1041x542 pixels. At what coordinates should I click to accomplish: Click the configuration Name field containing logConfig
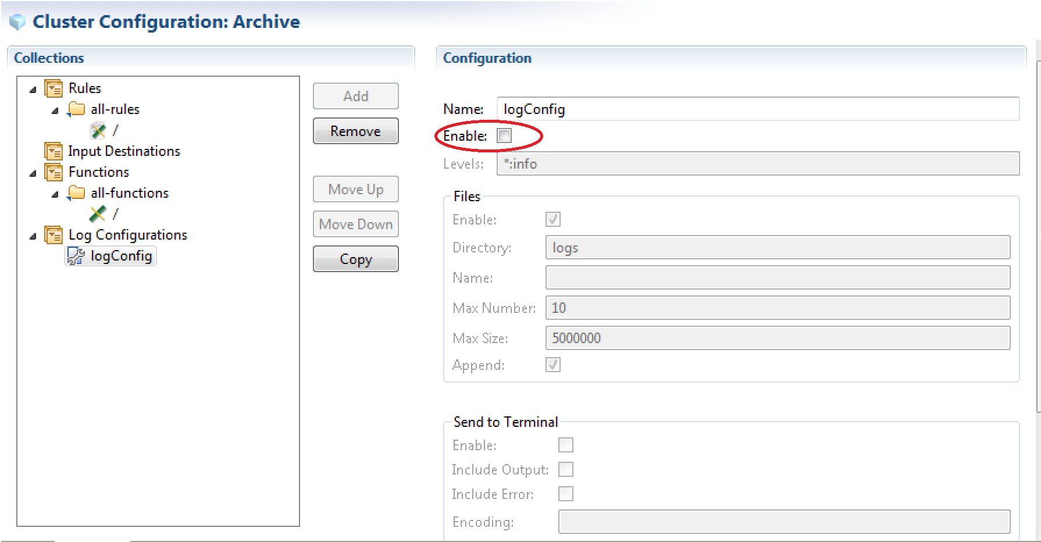coord(757,109)
